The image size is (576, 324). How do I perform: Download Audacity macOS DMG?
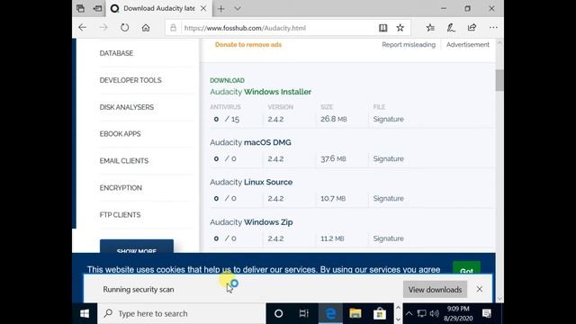click(x=250, y=142)
